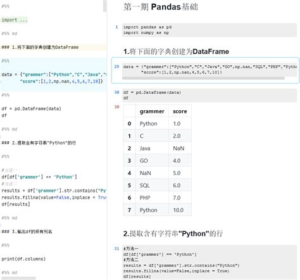Click the 2.0 score cell
Viewport: 300px width, 280px height.
[x=177, y=136]
